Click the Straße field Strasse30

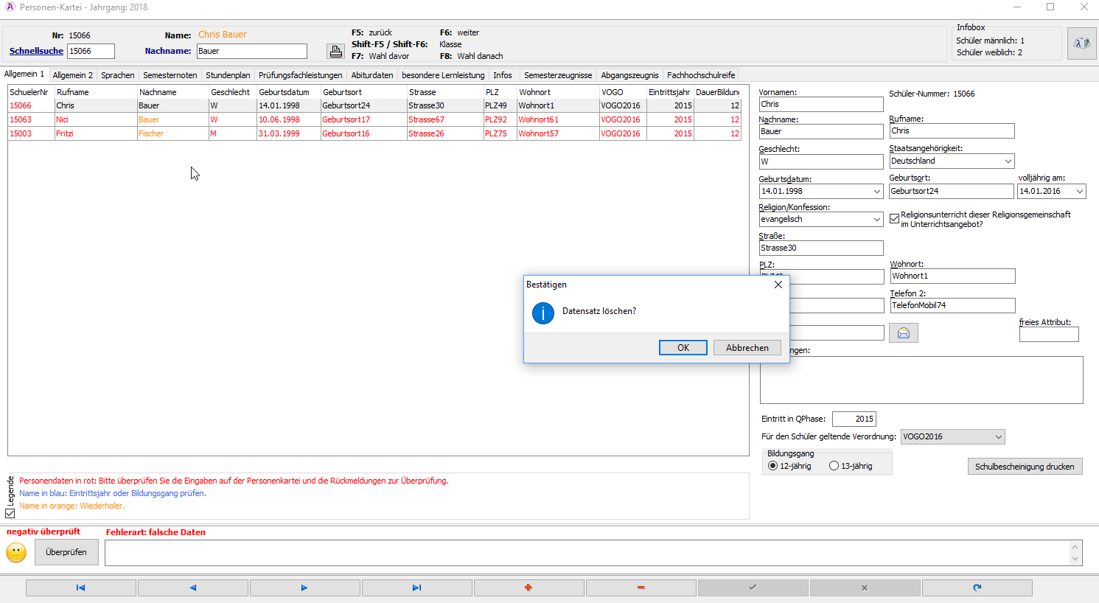[821, 248]
